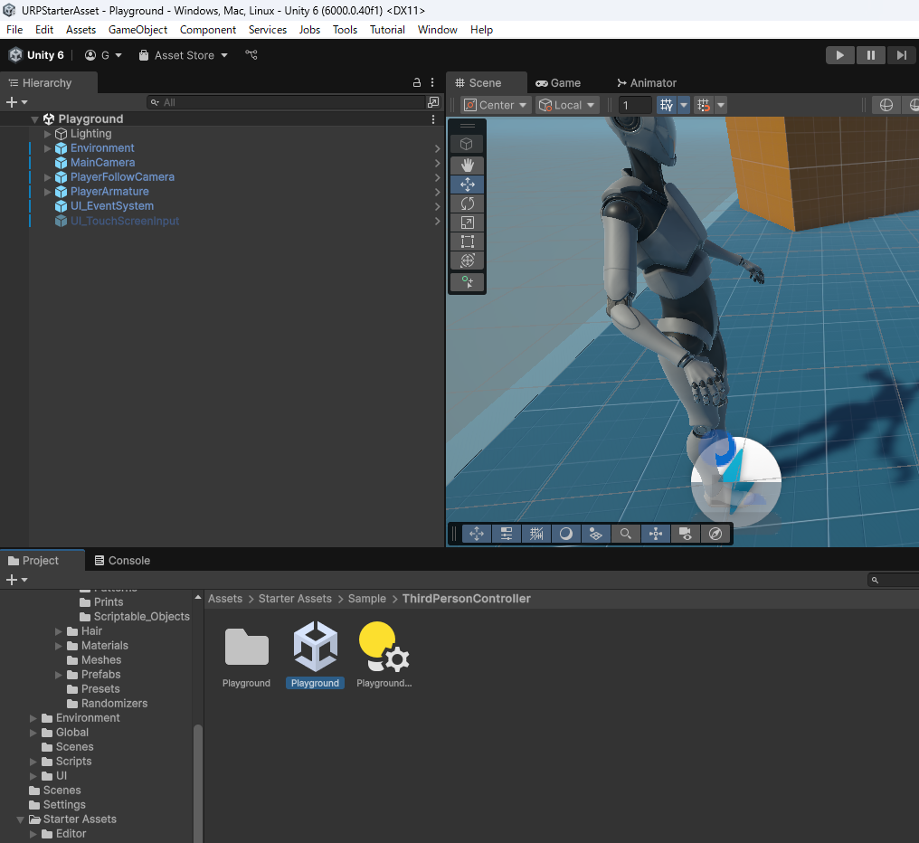Viewport: 919px width, 843px height.
Task: Select the Rotate tool
Action: 467,204
